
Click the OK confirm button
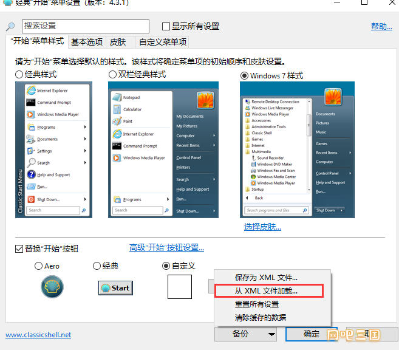point(311,334)
